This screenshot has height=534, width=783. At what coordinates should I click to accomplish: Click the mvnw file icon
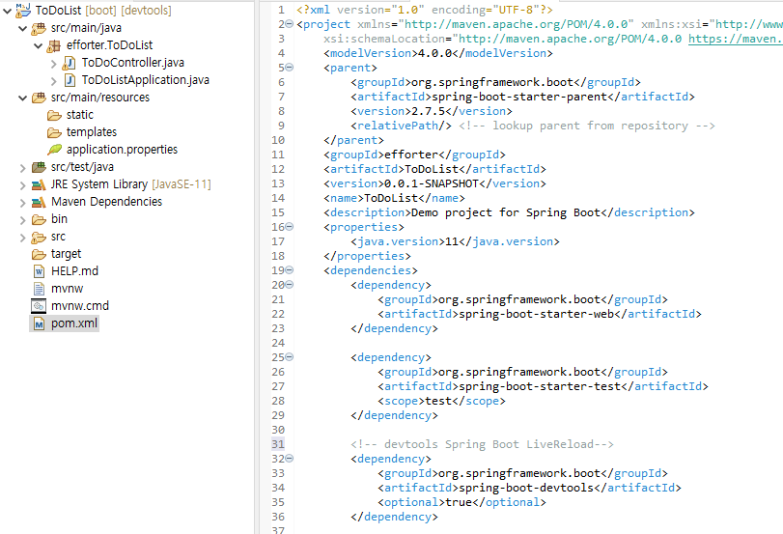click(x=39, y=289)
